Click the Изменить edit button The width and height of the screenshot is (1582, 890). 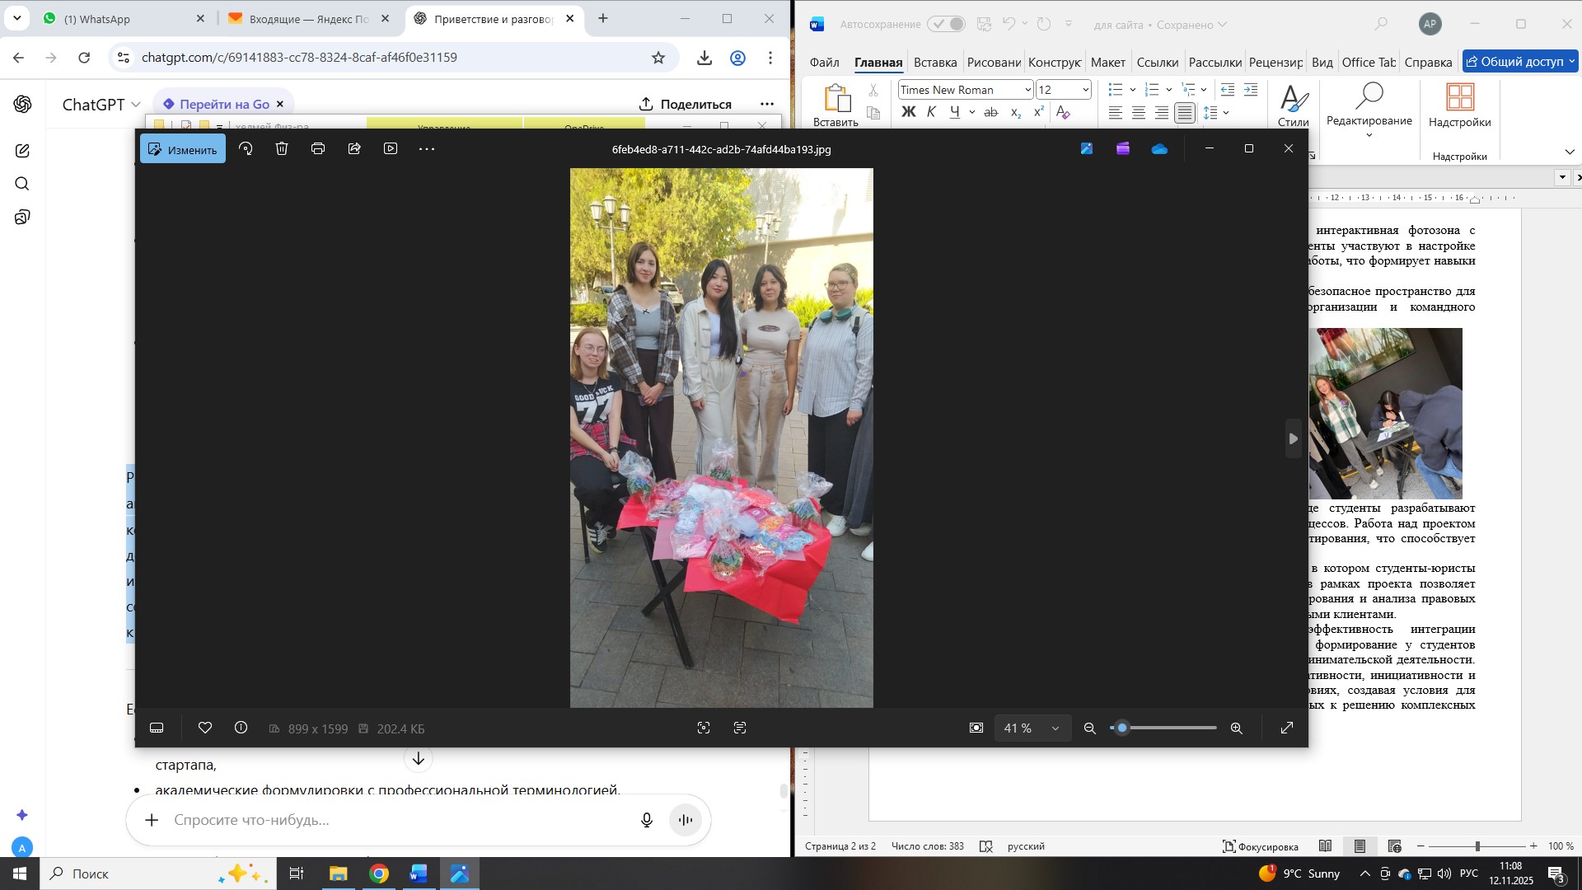point(183,150)
